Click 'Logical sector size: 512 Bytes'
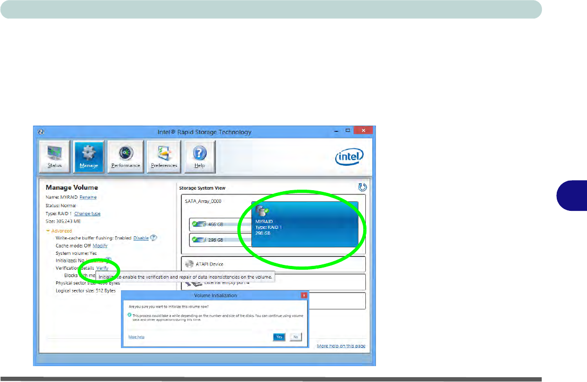 pos(86,291)
